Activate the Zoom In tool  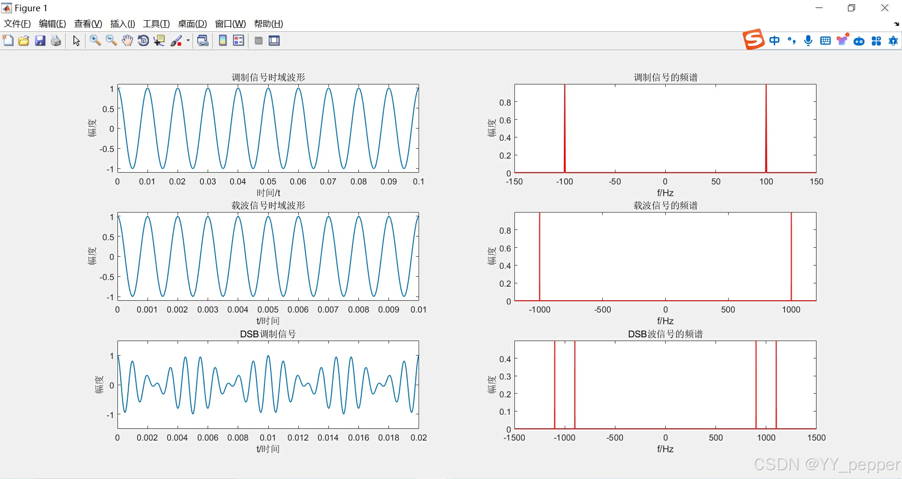pyautogui.click(x=95, y=41)
